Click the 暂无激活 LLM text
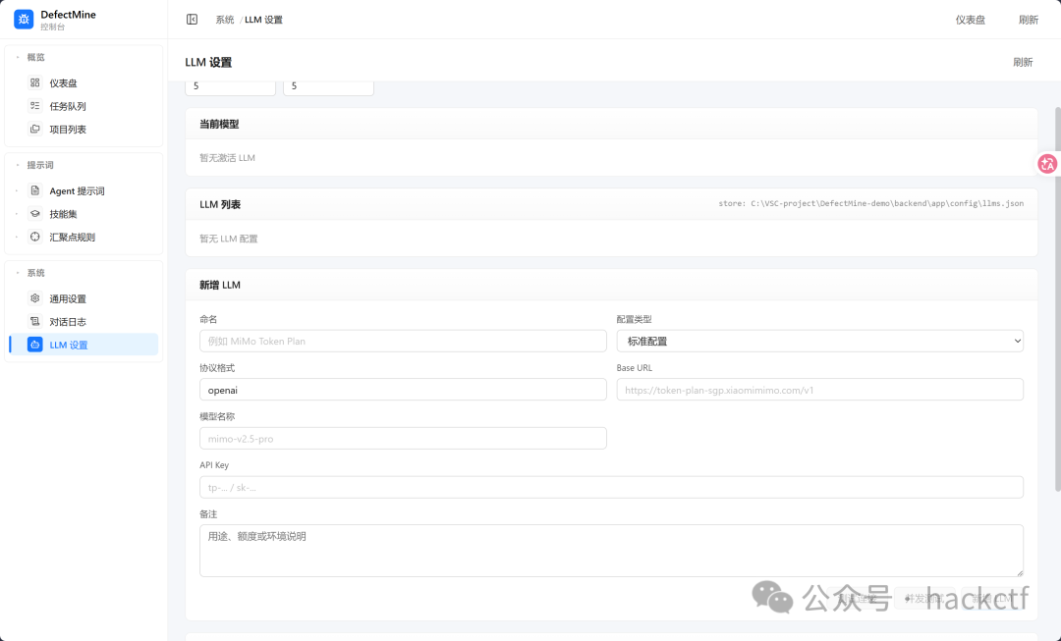 (227, 157)
